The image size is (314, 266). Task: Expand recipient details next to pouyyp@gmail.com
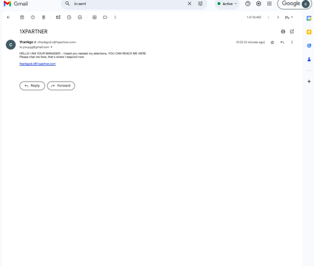(51, 47)
